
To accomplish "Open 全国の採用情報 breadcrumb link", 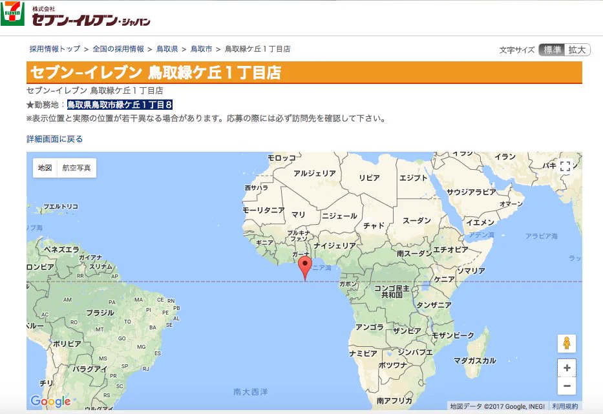I will click(118, 49).
